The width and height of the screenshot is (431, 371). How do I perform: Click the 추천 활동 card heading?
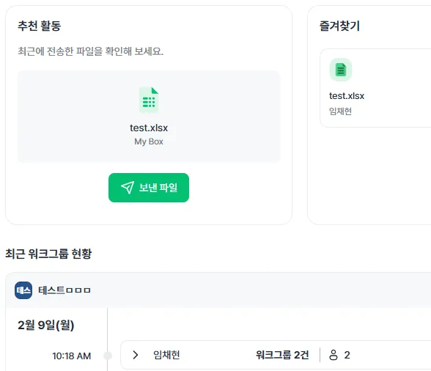coord(40,26)
